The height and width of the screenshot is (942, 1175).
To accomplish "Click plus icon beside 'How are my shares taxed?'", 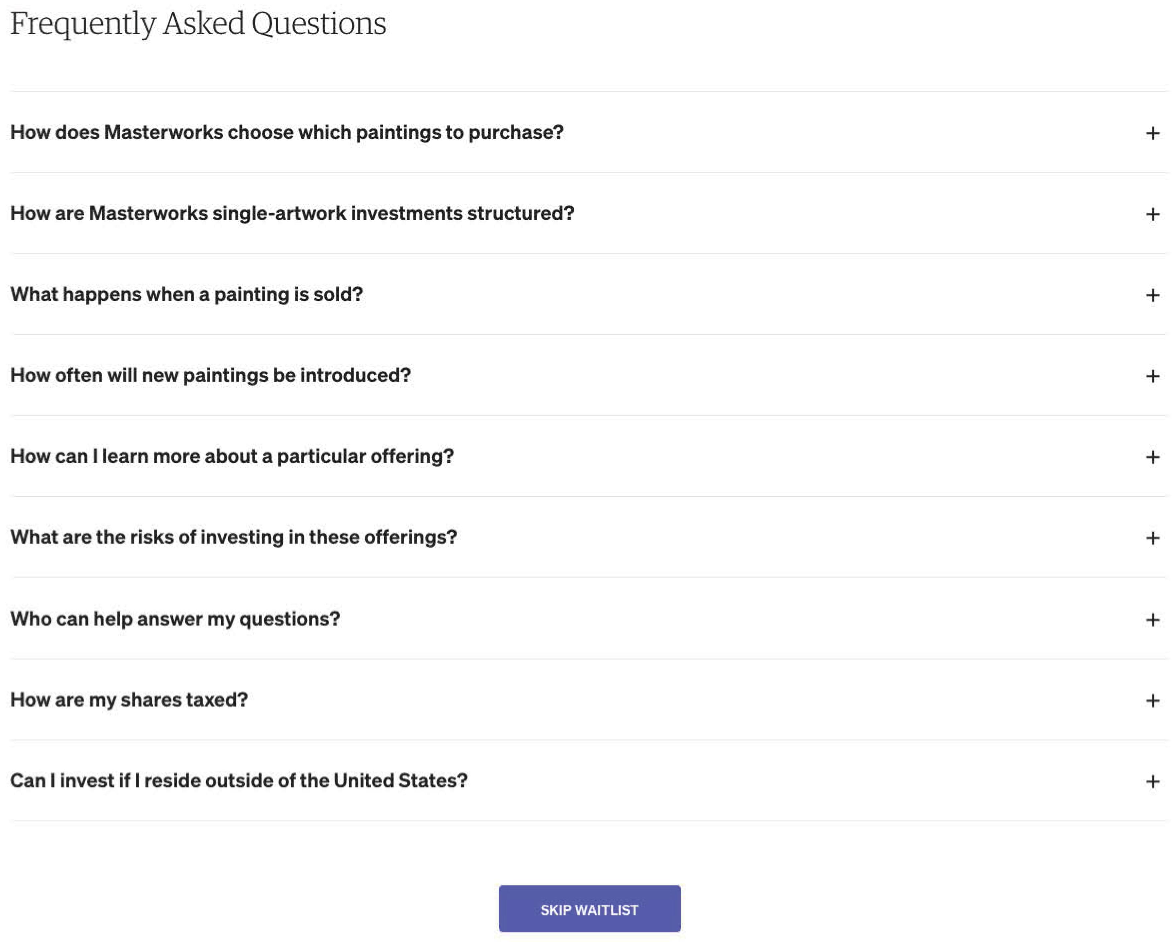I will (x=1152, y=700).
